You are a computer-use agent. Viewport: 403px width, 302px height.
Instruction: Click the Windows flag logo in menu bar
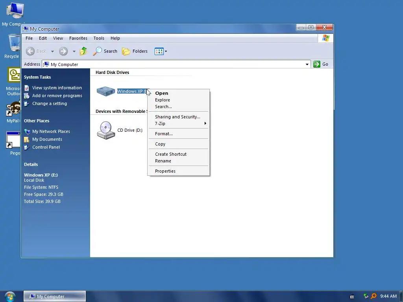[x=325, y=38]
